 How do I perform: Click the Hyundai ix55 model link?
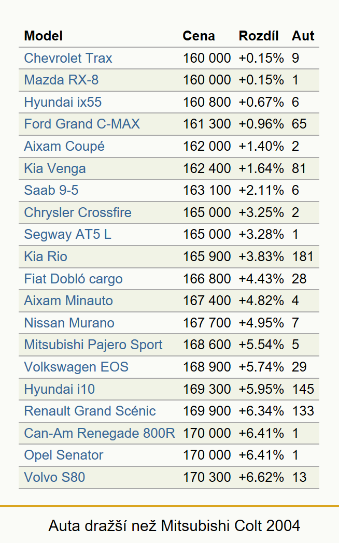63,102
